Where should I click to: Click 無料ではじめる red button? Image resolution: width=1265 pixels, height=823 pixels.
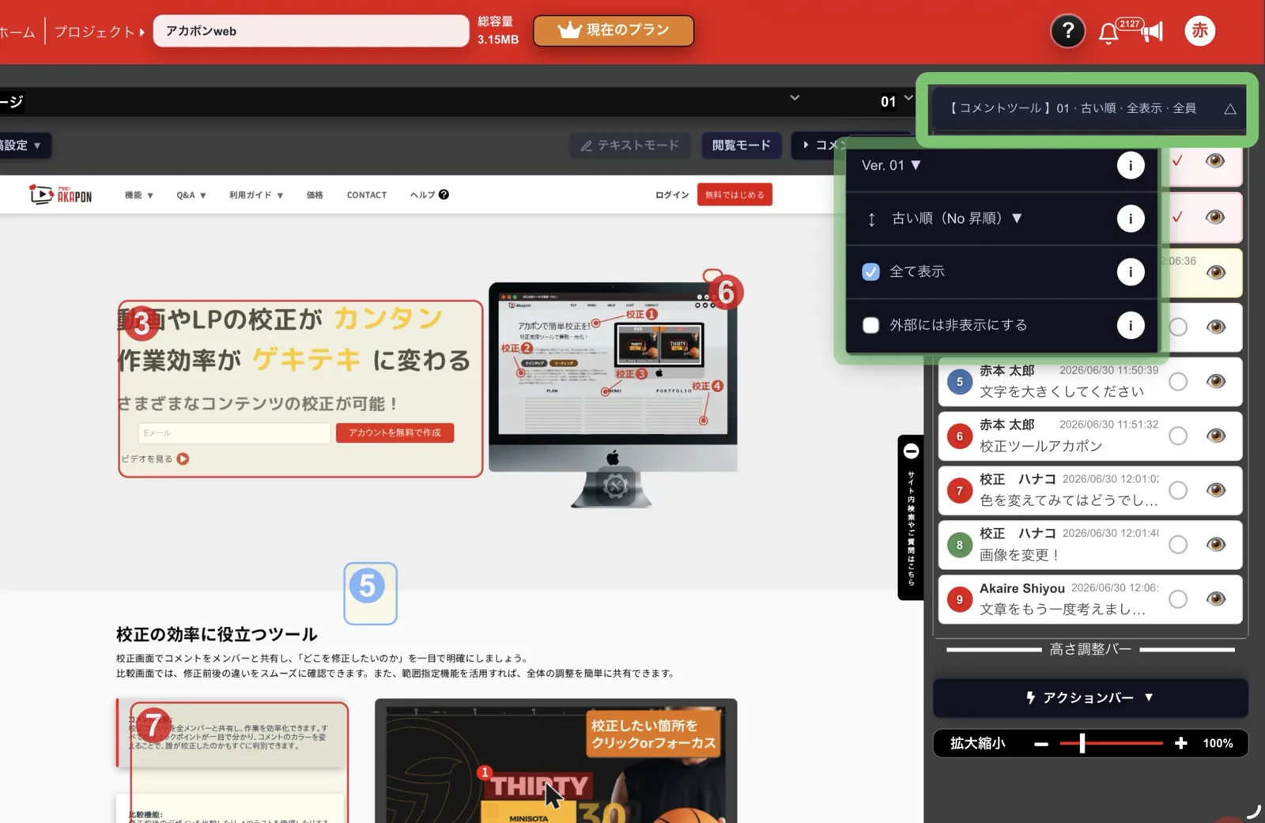(x=734, y=194)
